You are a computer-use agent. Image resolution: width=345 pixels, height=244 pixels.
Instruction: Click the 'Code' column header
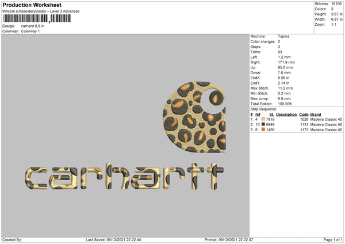304,115
